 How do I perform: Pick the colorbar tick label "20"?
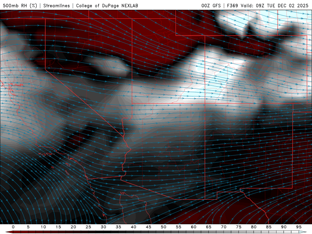click(73, 227)
